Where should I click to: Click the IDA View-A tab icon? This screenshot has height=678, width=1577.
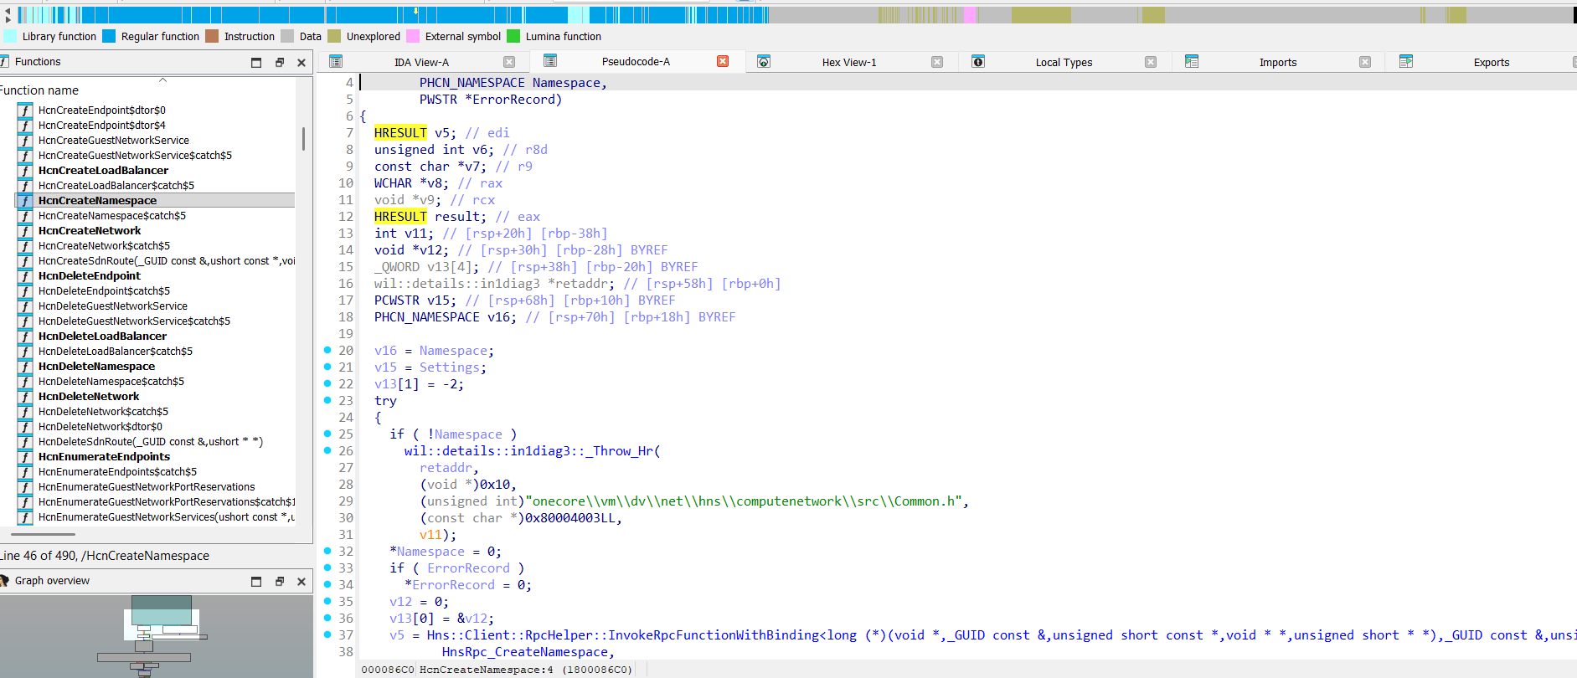coord(336,61)
